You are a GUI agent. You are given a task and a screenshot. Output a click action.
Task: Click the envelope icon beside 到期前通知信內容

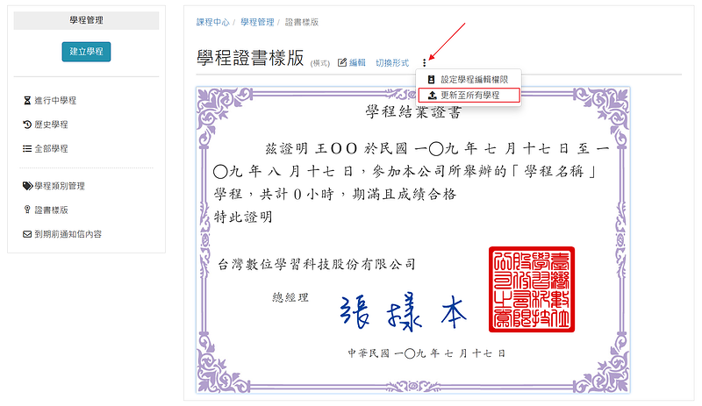[x=27, y=234]
